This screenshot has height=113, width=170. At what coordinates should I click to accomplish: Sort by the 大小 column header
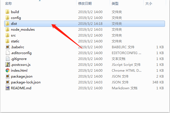[149, 4]
